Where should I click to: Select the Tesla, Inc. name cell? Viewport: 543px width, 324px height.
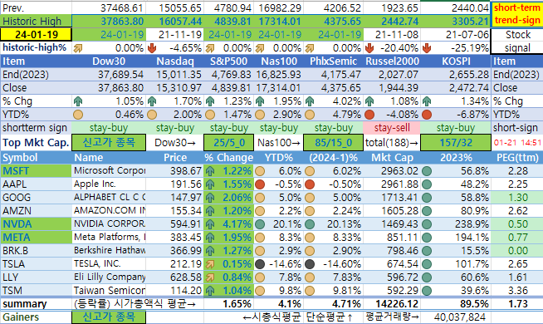coord(109,264)
